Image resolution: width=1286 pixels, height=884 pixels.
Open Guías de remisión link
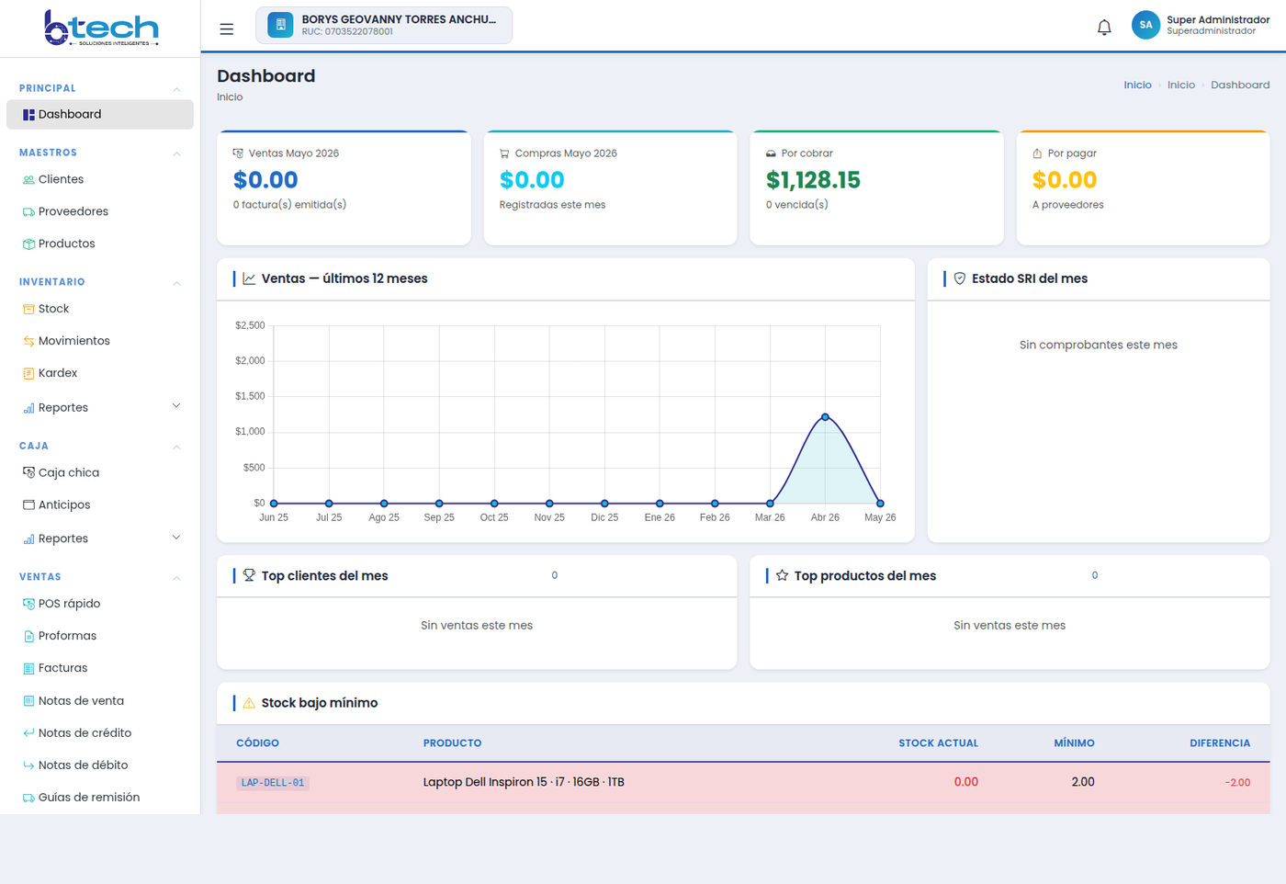[x=100, y=798]
